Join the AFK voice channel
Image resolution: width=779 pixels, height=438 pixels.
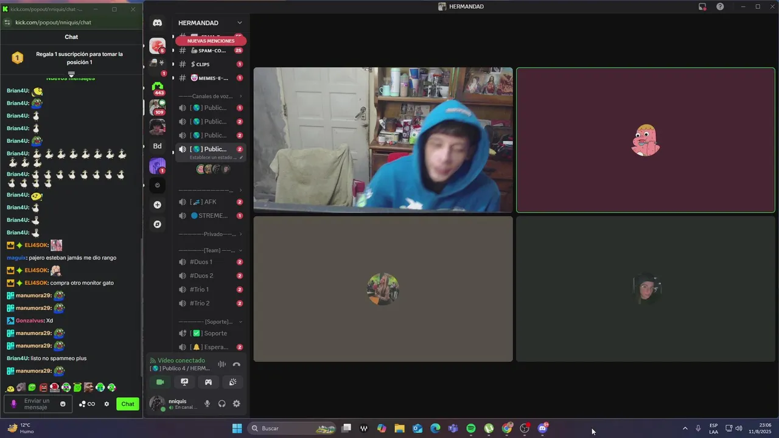(x=210, y=202)
